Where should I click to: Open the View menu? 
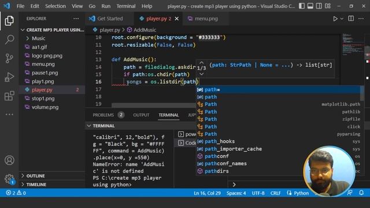[77, 6]
